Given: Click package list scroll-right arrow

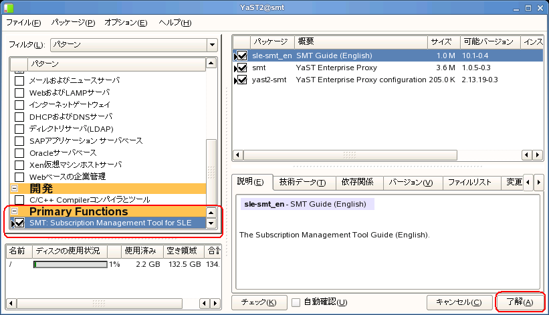Looking at the screenshot, I should (x=537, y=154).
